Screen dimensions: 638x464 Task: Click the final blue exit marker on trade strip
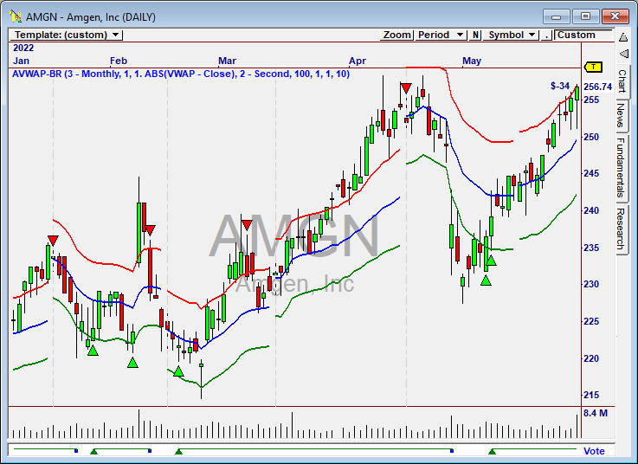click(x=452, y=450)
